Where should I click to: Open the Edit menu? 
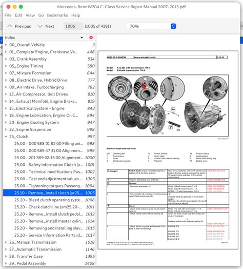coord(18,15)
